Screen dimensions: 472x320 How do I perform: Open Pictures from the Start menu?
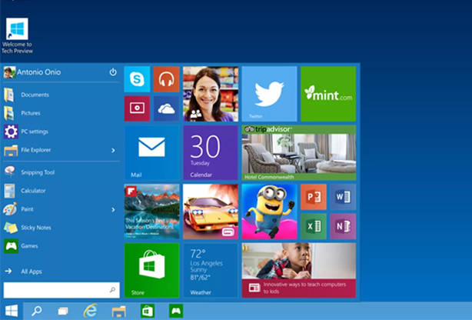point(61,113)
